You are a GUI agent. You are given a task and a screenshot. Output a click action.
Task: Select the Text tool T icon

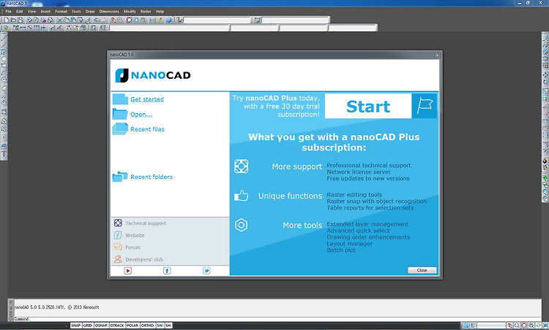[4, 154]
